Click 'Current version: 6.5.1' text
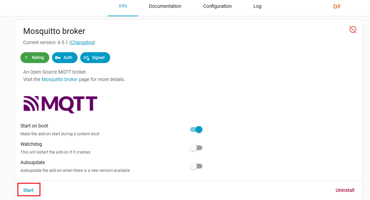370x200 pixels. [45, 42]
